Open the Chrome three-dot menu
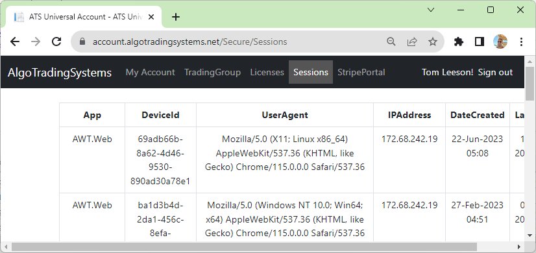Image resolution: width=536 pixels, height=253 pixels. pyautogui.click(x=521, y=42)
